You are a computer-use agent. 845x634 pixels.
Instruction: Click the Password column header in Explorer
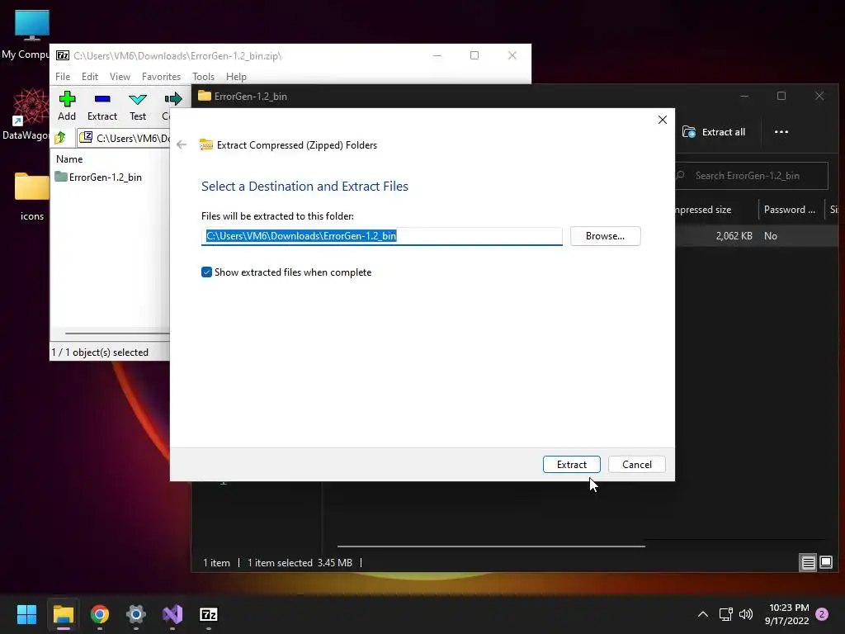pyautogui.click(x=790, y=210)
